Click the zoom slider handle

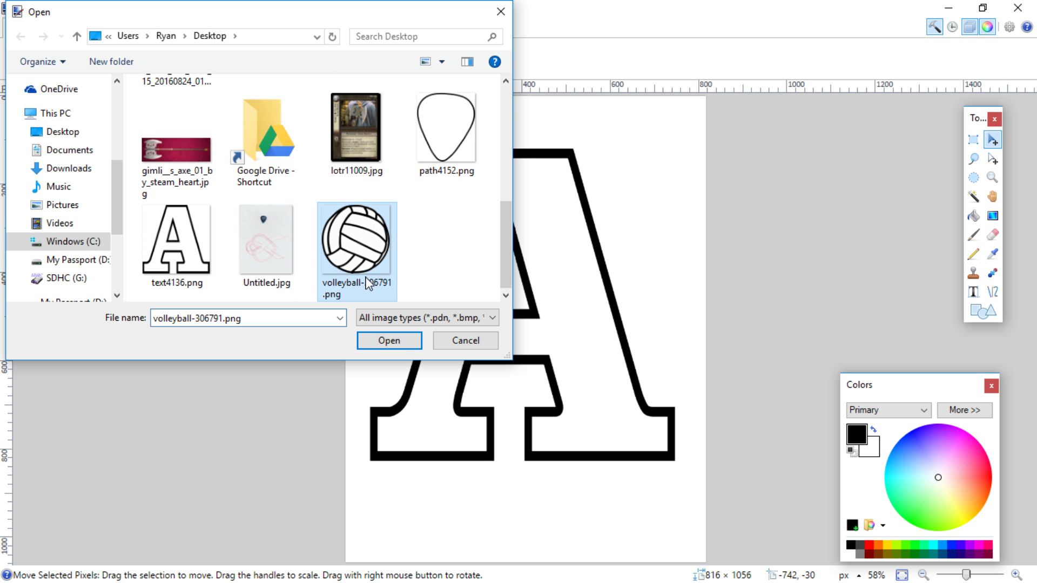pyautogui.click(x=966, y=575)
